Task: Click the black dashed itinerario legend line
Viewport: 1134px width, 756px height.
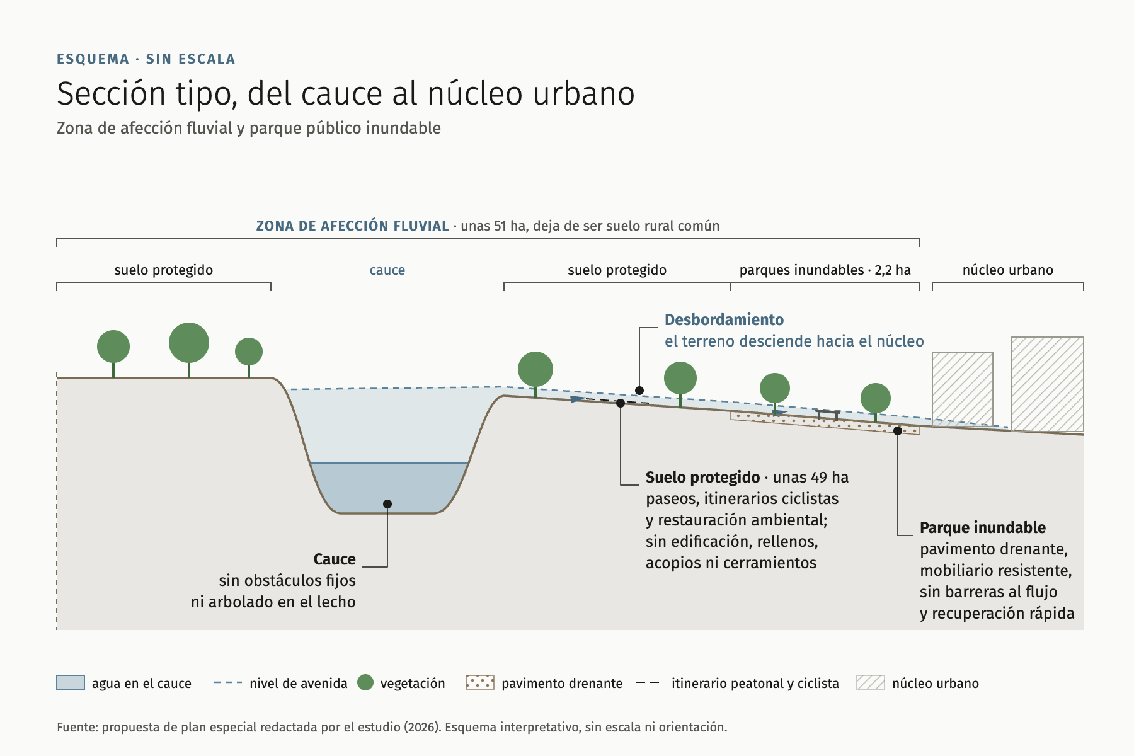Action: tap(648, 682)
